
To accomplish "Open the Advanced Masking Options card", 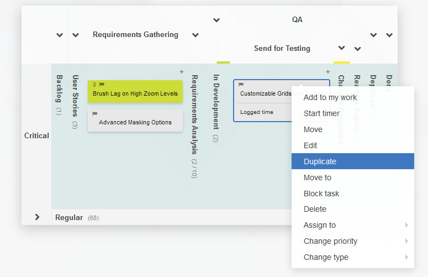I will click(x=135, y=121).
